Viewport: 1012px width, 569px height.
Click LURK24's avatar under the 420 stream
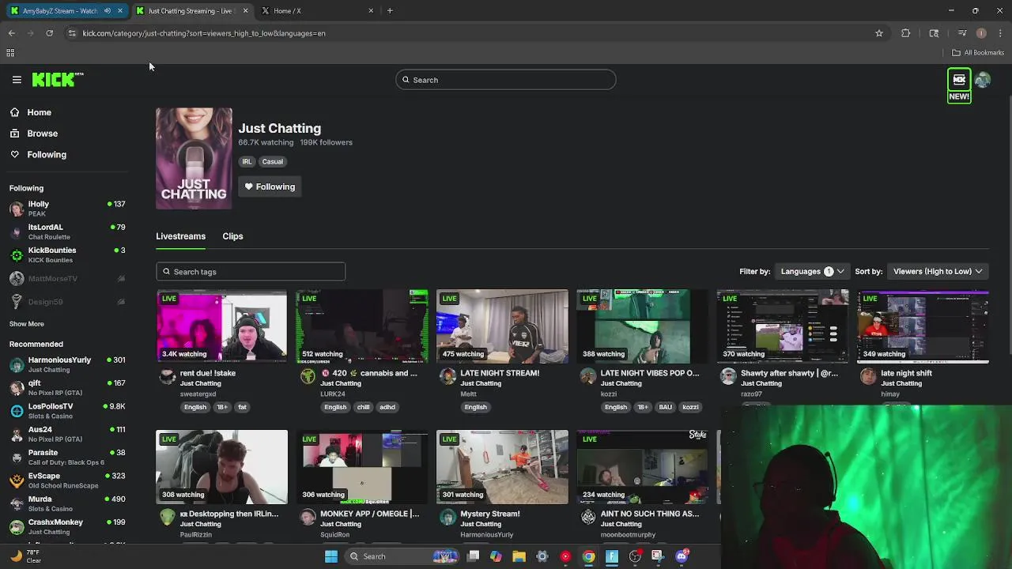click(308, 376)
